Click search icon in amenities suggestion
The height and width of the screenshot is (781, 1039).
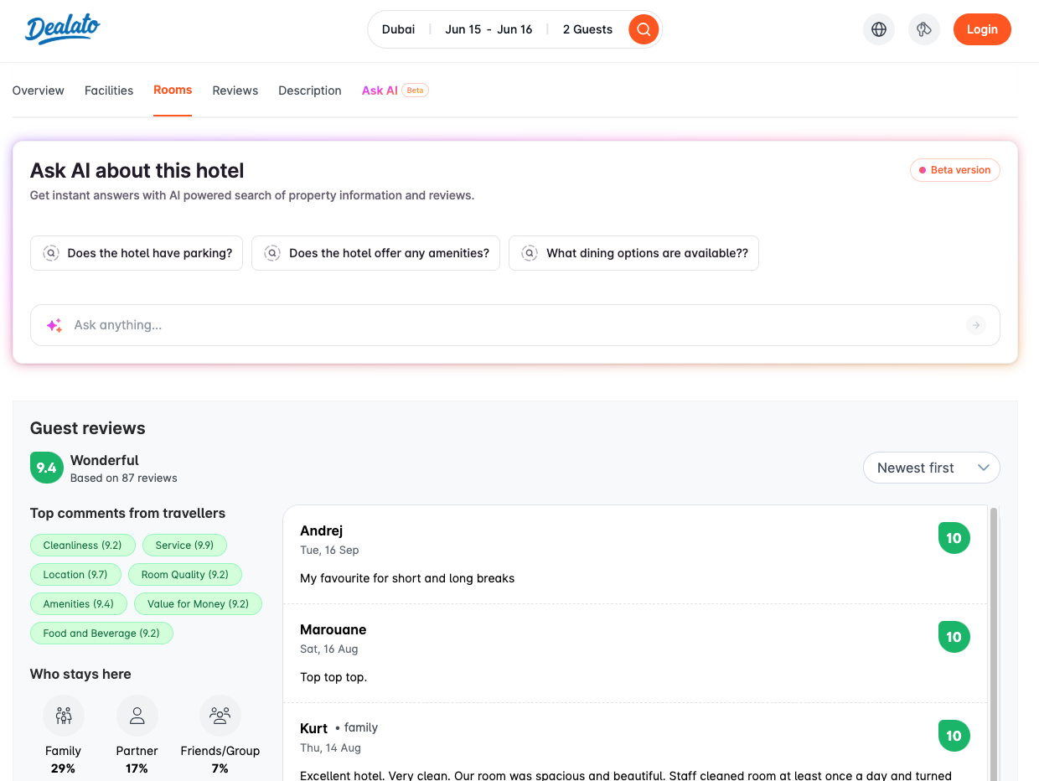(272, 253)
